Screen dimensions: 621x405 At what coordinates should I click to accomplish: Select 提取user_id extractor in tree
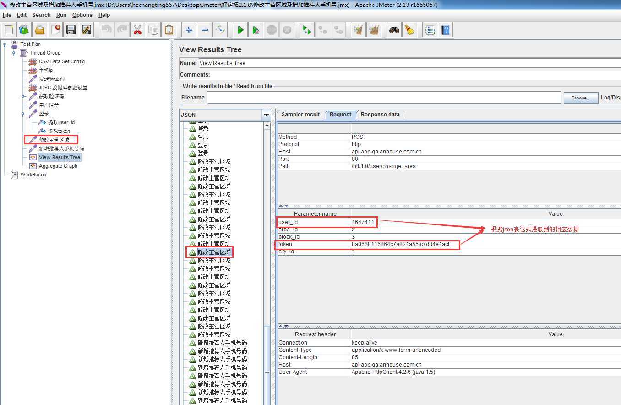click(x=61, y=122)
